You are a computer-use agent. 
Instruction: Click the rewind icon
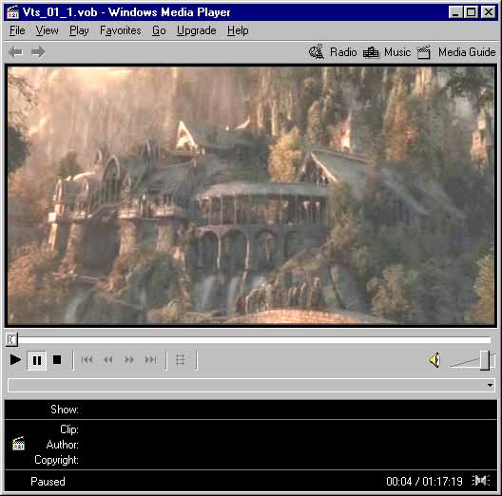(108, 360)
